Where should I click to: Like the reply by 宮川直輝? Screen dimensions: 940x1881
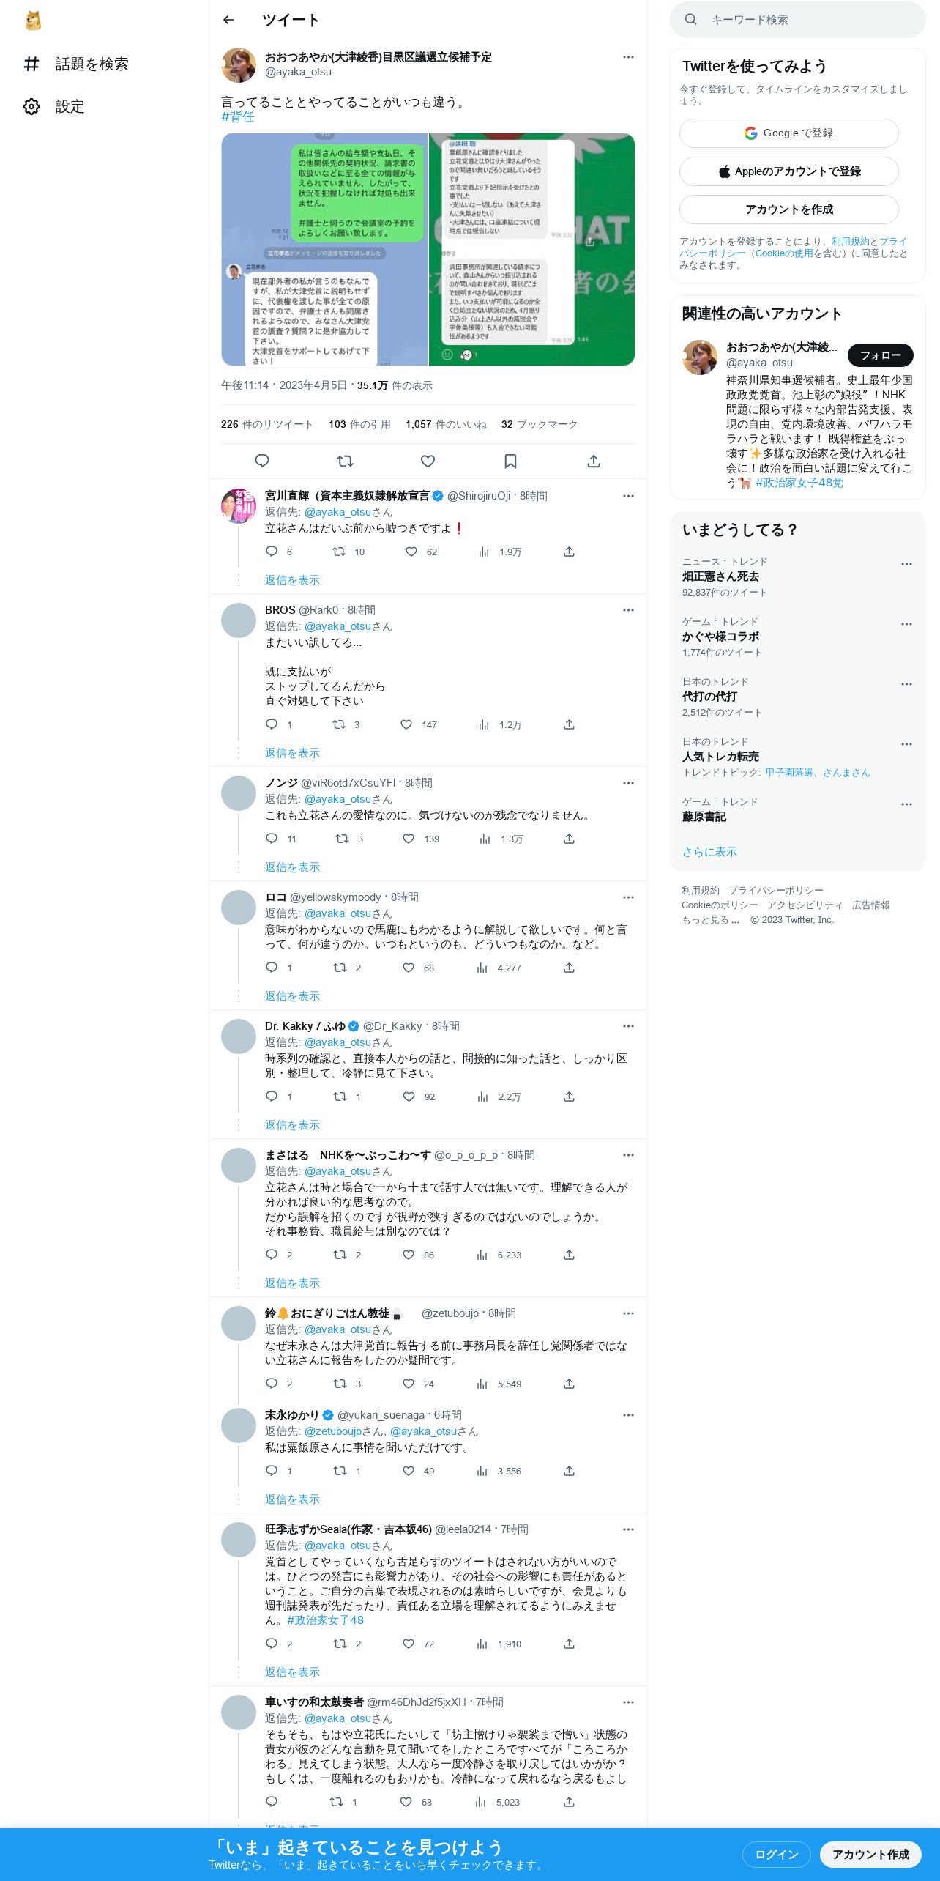(411, 552)
